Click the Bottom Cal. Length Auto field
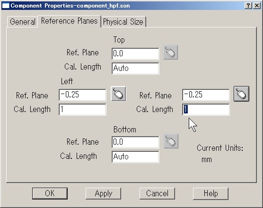Screen dimensions: 263x208 pyautogui.click(x=135, y=157)
